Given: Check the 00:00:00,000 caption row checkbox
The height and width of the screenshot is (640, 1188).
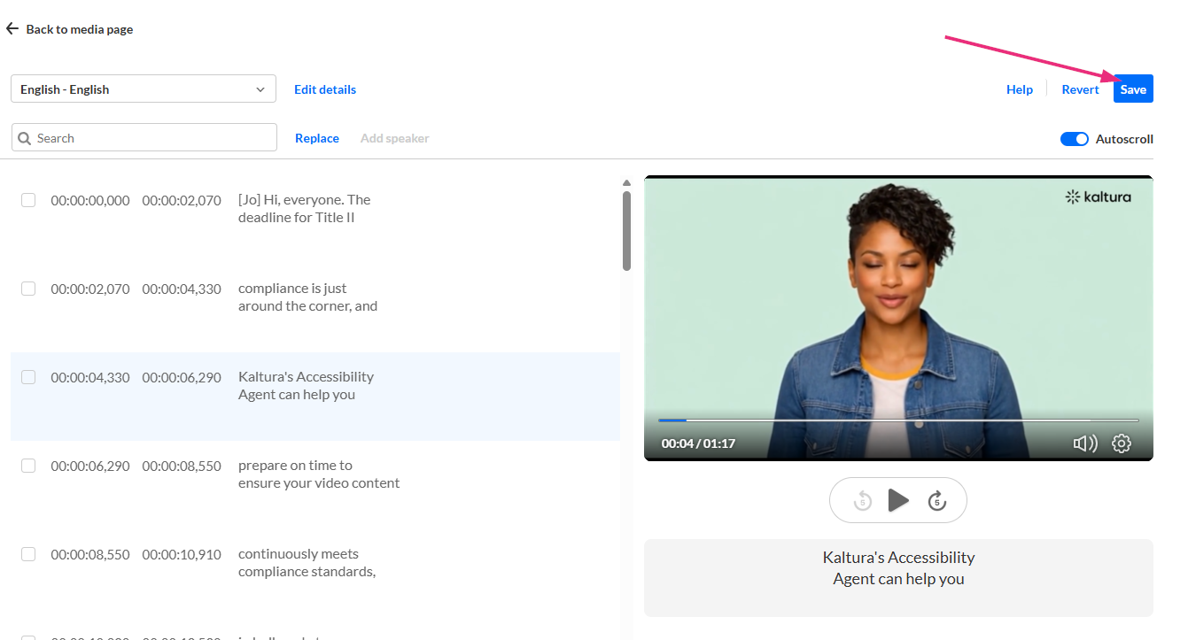Looking at the screenshot, I should coord(28,200).
